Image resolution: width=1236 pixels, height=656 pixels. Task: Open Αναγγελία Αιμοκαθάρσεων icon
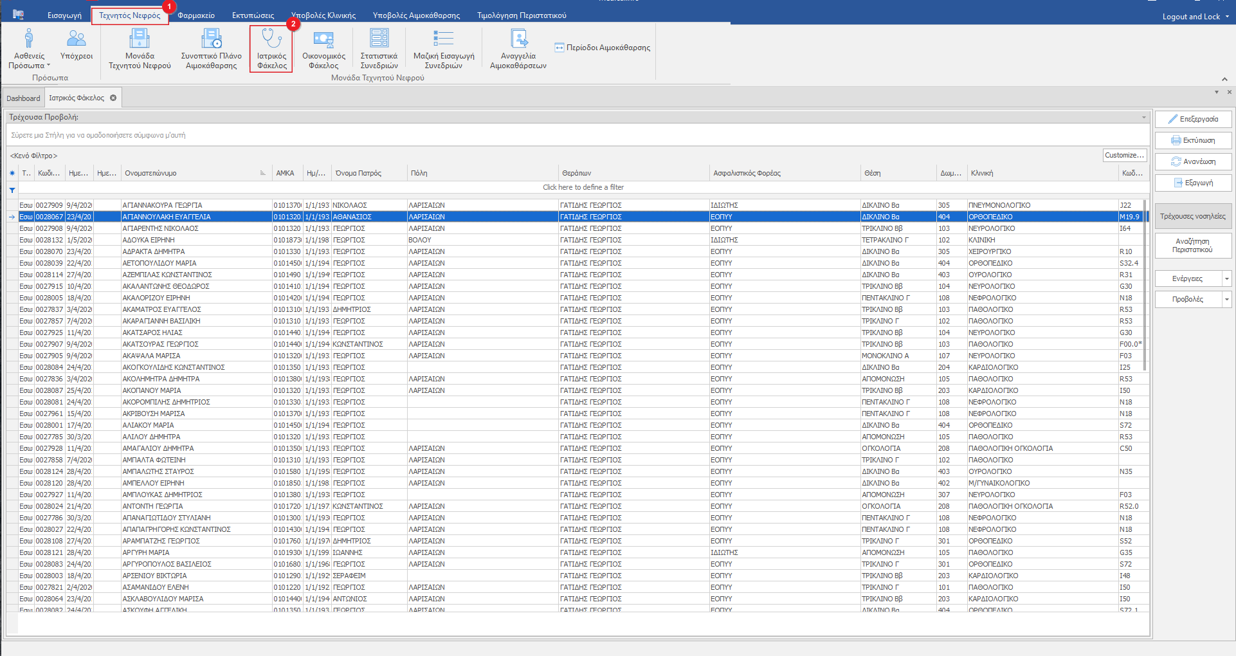click(518, 48)
